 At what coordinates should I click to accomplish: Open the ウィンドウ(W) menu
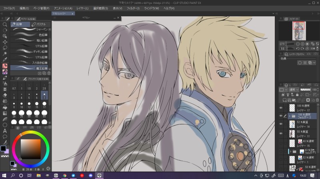coord(152,8)
